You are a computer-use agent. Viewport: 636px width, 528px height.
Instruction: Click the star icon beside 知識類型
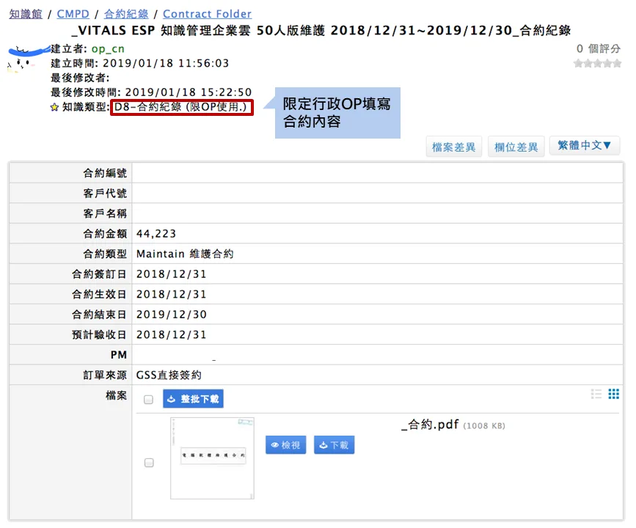point(54,108)
